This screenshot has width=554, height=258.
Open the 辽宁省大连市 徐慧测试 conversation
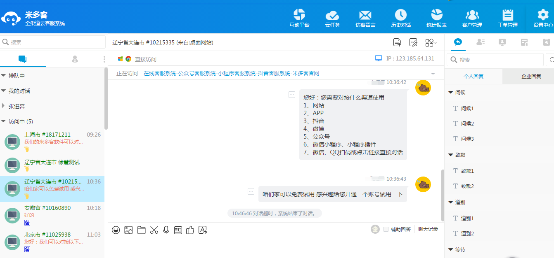click(52, 165)
